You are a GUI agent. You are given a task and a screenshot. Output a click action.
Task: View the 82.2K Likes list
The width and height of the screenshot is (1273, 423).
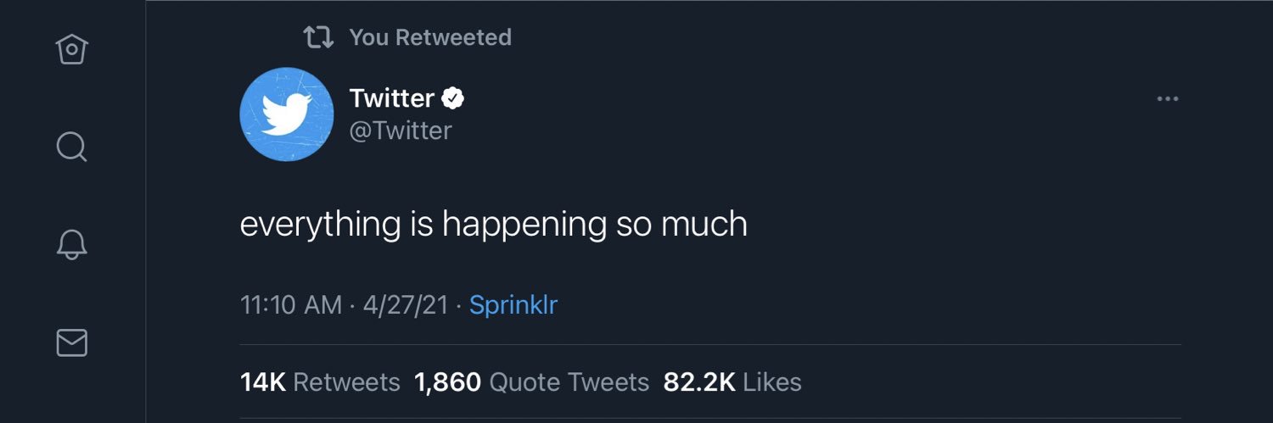pyautogui.click(x=732, y=382)
